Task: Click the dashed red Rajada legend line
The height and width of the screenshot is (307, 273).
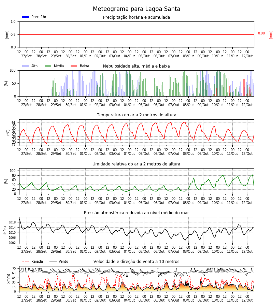Action: [26, 262]
